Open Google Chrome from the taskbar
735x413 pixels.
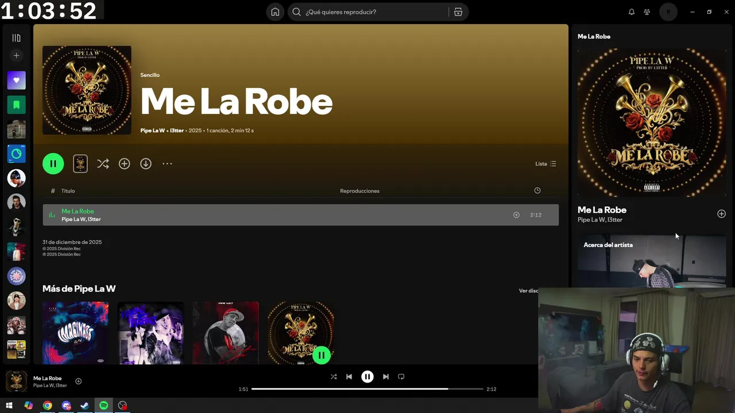coord(48,406)
